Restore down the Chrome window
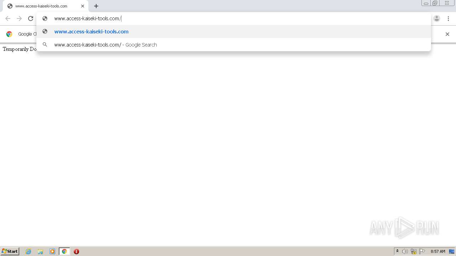The image size is (456, 256). tap(435, 3)
